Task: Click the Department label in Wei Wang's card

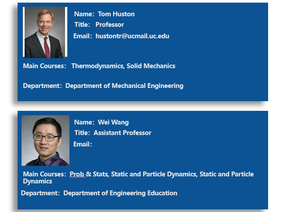Action: click(40, 193)
